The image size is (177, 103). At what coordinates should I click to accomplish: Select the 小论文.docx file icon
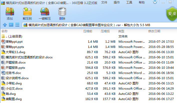pos(3,88)
